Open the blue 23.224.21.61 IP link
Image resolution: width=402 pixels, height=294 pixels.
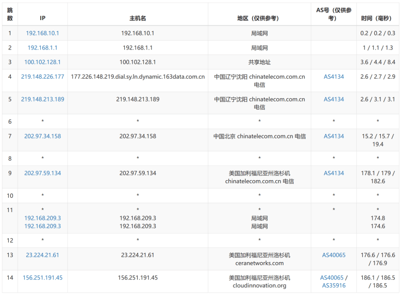pos(43,255)
